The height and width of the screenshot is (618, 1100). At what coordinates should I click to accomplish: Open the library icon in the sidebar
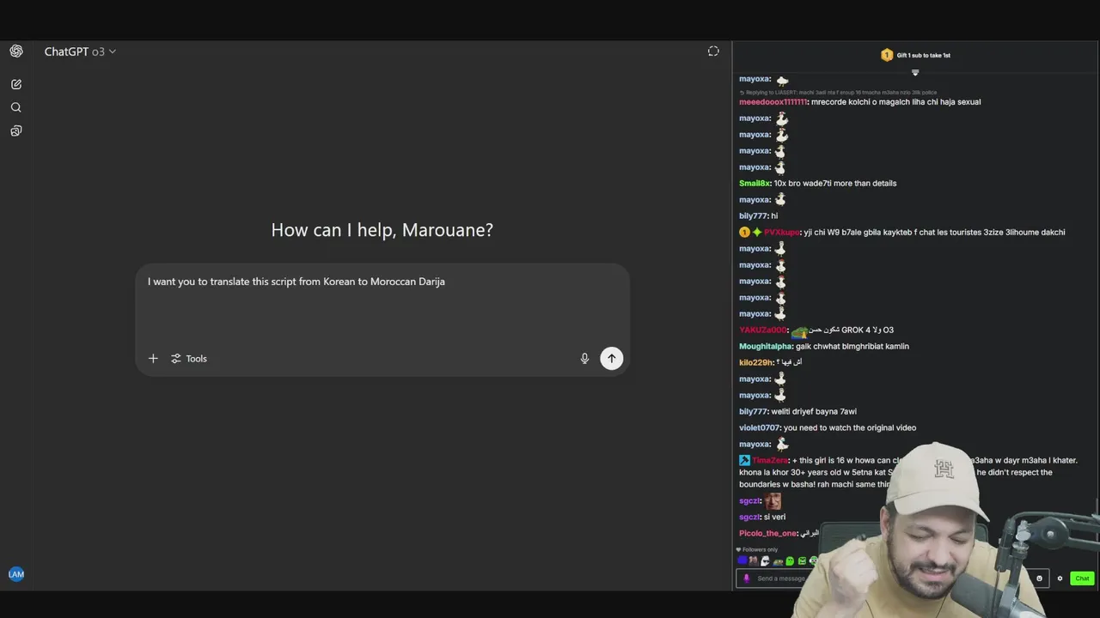click(16, 130)
